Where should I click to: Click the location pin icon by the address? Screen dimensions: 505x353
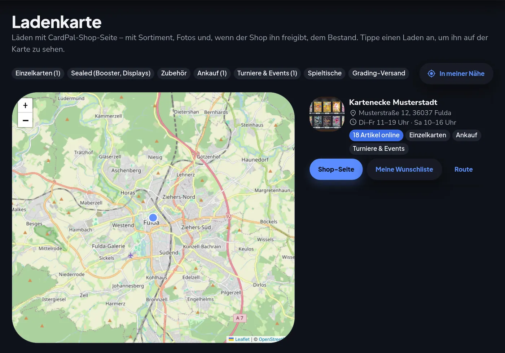click(x=353, y=113)
